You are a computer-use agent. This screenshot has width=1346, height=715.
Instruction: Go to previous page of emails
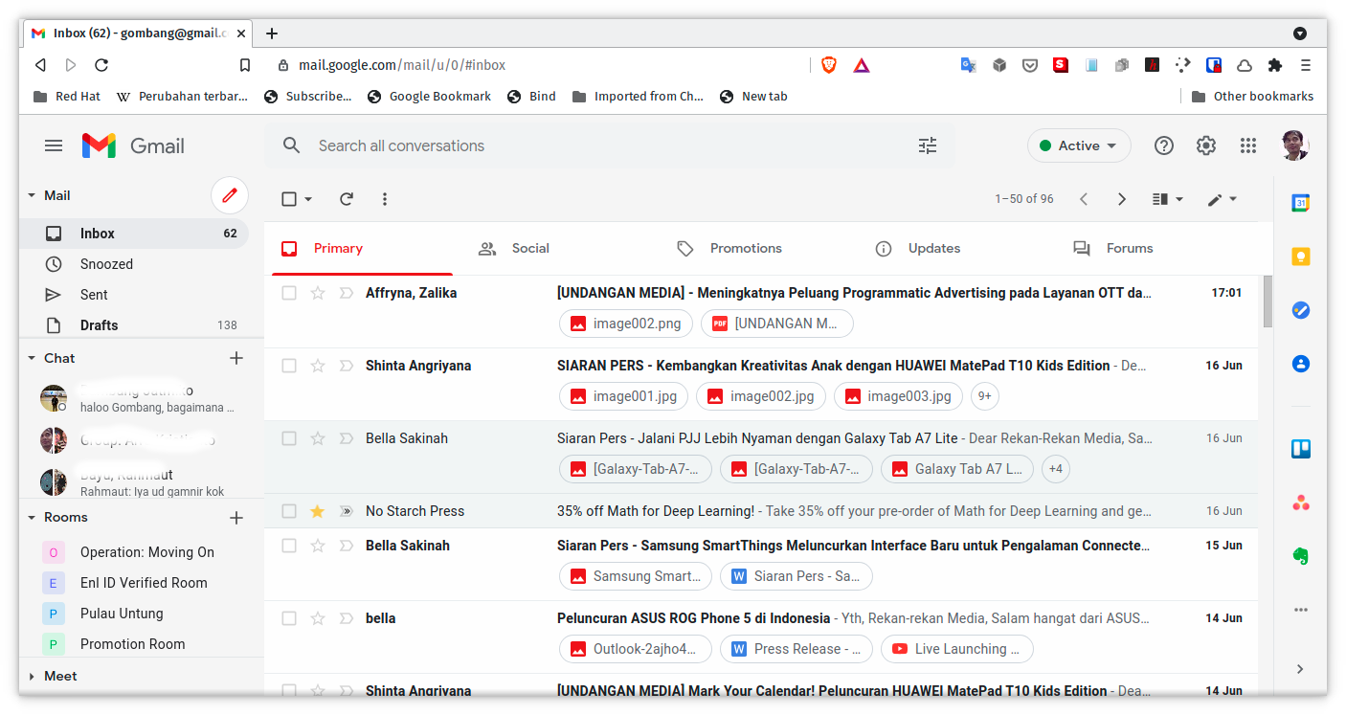click(x=1084, y=199)
